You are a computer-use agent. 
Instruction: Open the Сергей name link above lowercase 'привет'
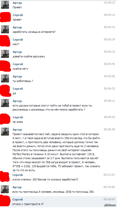pyautogui.click(x=18, y=15)
